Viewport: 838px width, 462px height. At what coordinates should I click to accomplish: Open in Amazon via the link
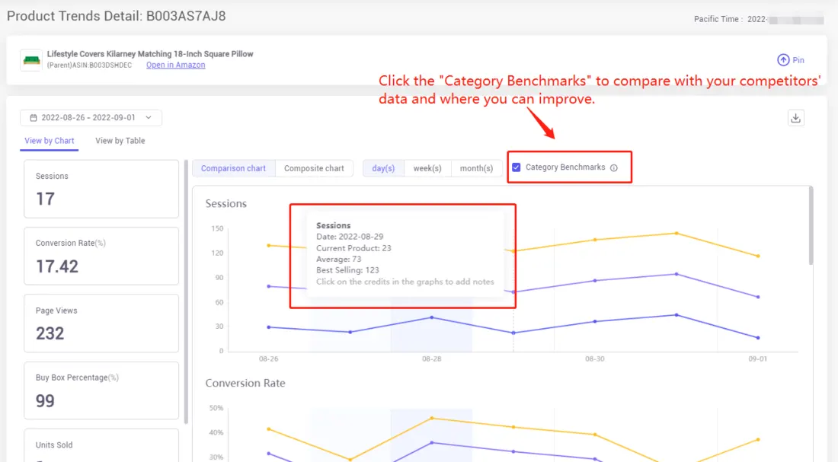tap(175, 65)
